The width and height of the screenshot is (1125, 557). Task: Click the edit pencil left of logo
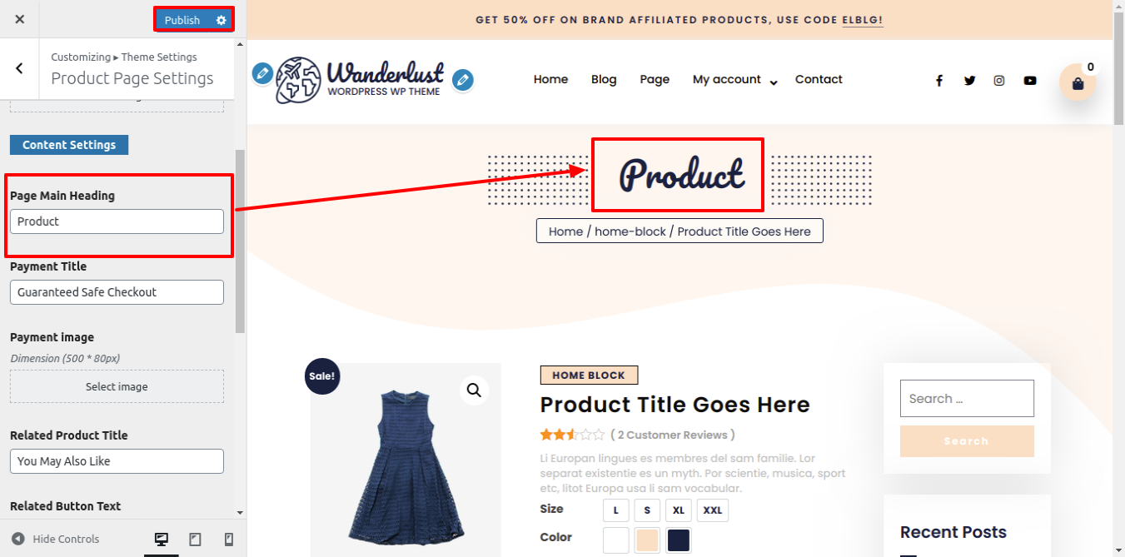coord(262,73)
